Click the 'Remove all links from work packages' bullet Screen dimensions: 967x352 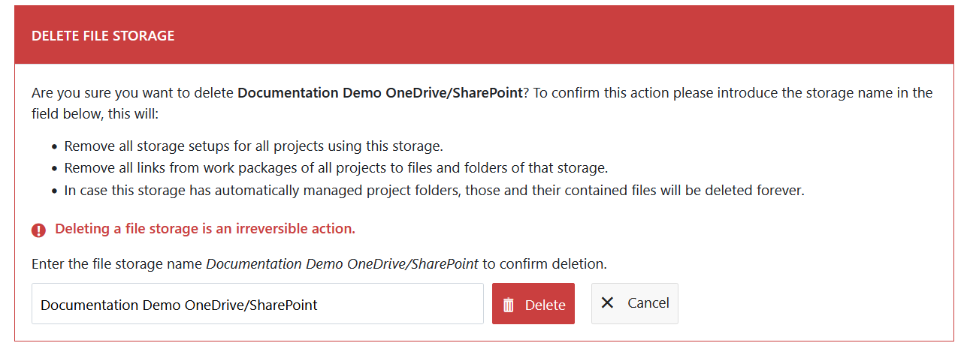click(335, 167)
